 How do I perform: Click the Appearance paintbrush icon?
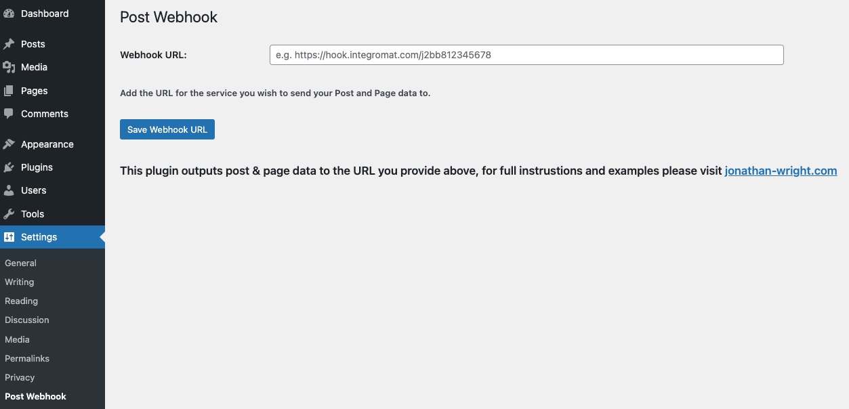9,144
